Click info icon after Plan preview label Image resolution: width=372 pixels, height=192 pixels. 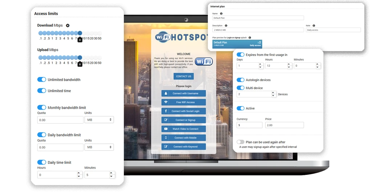[250, 38]
